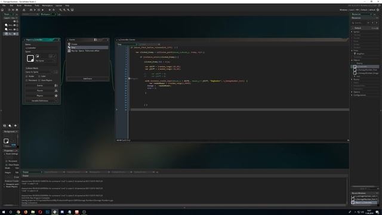The image size is (382, 215).
Task: Select the Key Up - Space event
Action: pyautogui.click(x=88, y=51)
